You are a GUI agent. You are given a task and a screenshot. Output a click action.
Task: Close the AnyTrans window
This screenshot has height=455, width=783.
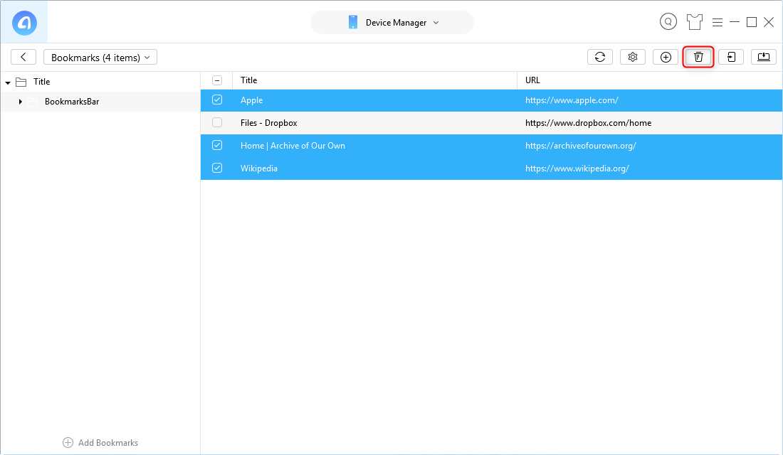click(769, 22)
